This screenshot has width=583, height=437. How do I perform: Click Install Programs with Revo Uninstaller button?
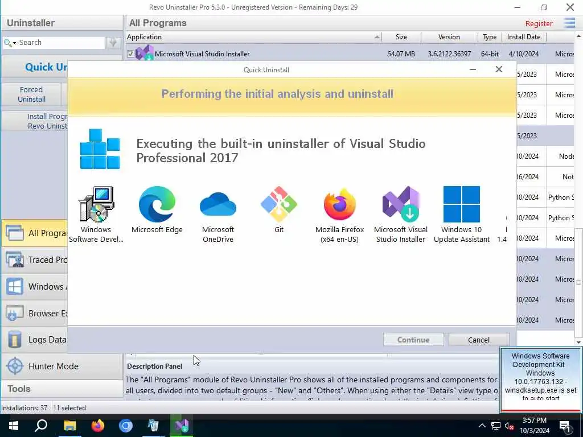[x=35, y=121]
